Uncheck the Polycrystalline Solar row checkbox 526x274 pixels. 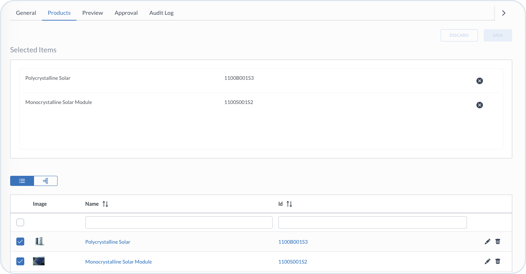(x=20, y=242)
